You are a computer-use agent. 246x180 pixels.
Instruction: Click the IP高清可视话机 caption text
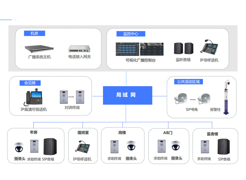(34, 109)
